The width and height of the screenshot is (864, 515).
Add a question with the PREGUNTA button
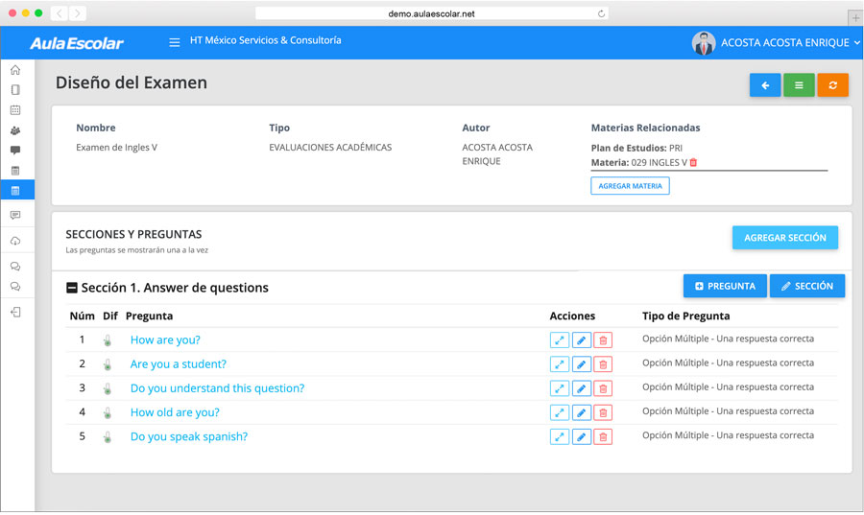(725, 286)
